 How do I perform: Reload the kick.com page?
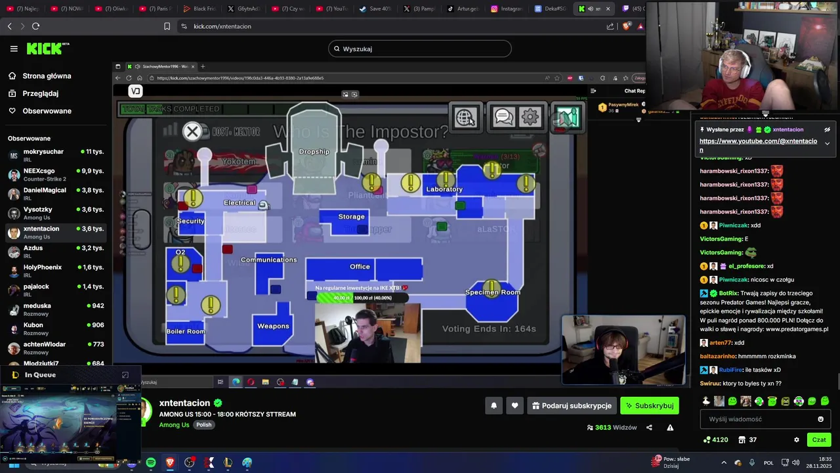(35, 26)
